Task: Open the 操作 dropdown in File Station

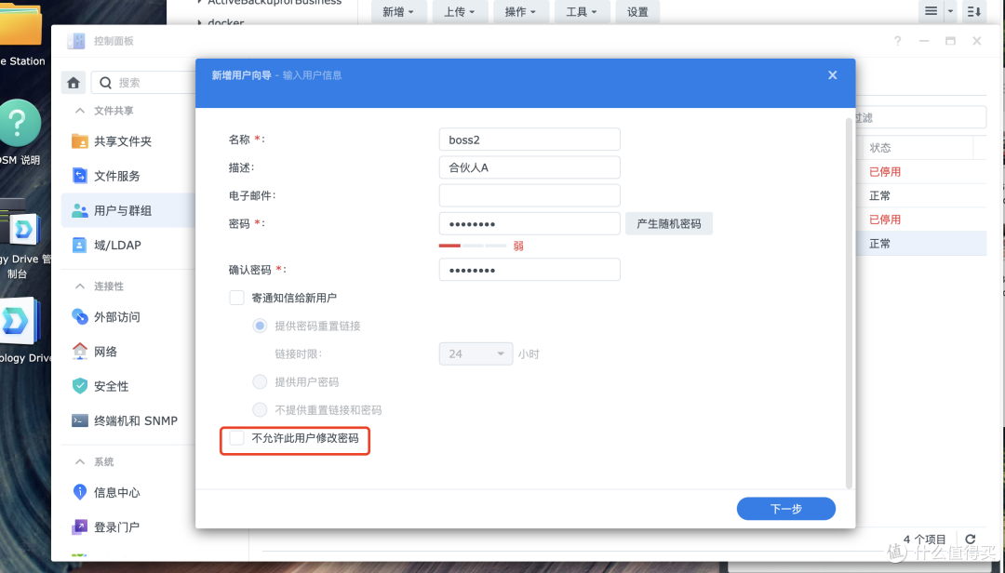Action: [x=520, y=11]
